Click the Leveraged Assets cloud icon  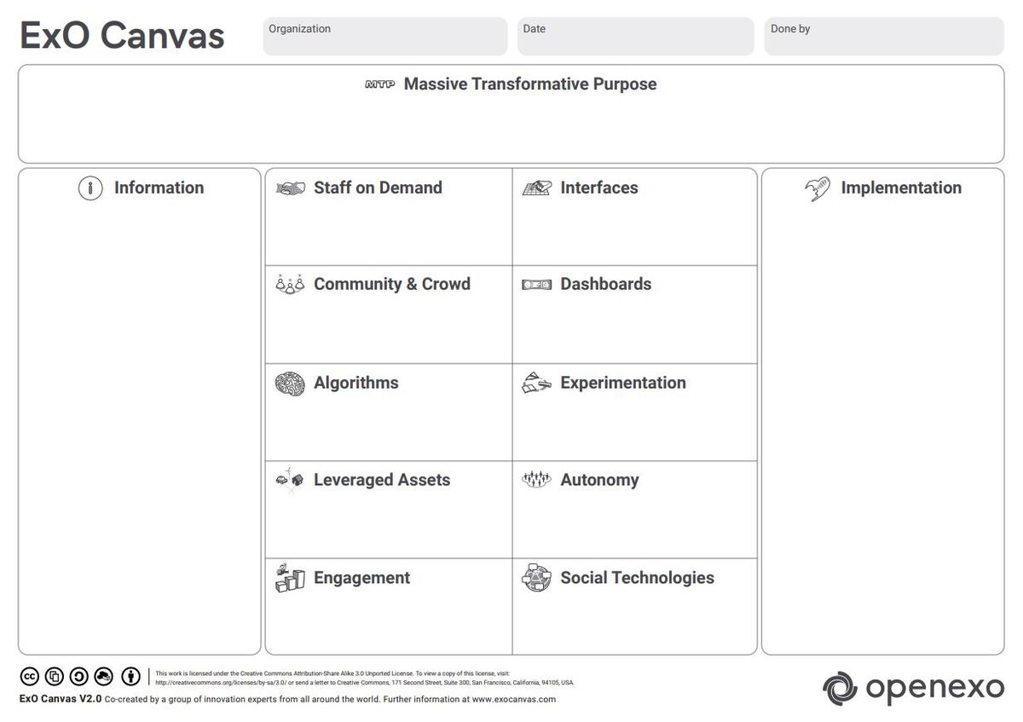[x=289, y=480]
